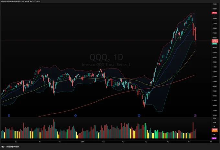The height and width of the screenshot is (150, 220).
Task: Click the Oct label on the time axis
Action: [16, 142]
